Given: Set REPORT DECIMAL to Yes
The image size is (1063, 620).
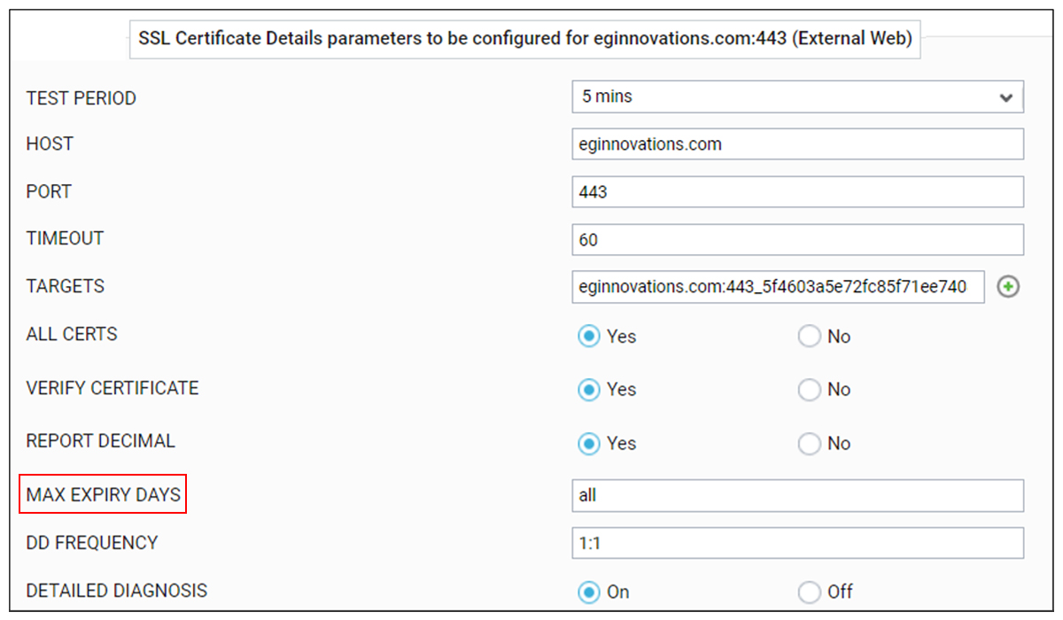Looking at the screenshot, I should pos(589,444).
